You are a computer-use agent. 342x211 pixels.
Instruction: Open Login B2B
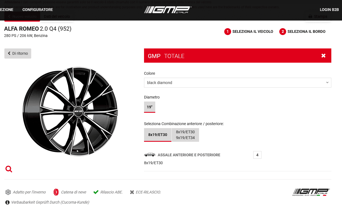point(329,10)
